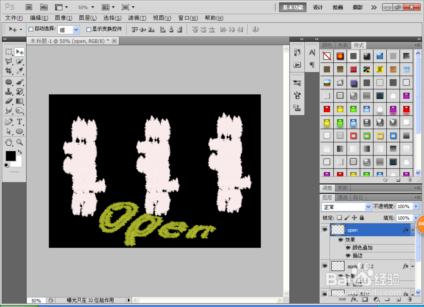Select the Quick Selection tool
Screen dimensions: 424x307
tap(20, 61)
